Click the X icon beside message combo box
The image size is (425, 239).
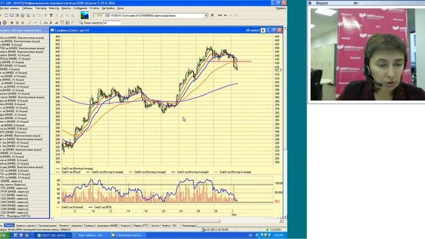pyautogui.click(x=212, y=15)
